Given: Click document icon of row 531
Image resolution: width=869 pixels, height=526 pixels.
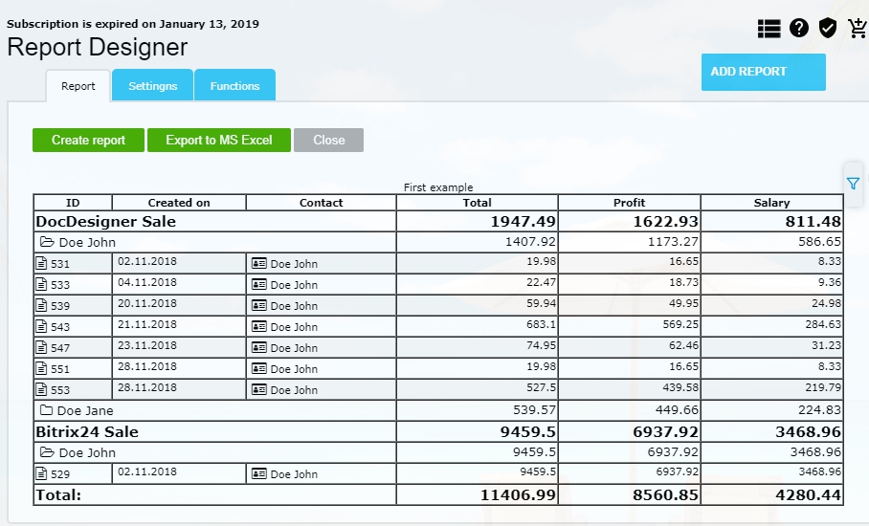Looking at the screenshot, I should coord(41,263).
